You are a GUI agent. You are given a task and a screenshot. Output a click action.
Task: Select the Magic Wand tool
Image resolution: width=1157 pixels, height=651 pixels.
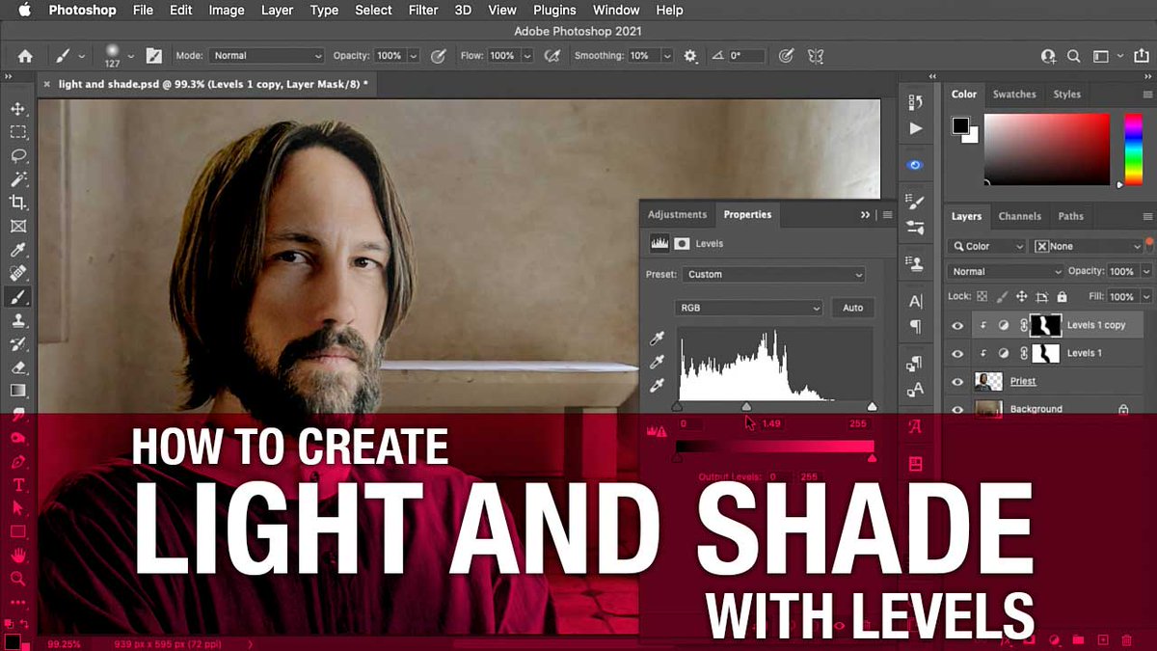[17, 179]
